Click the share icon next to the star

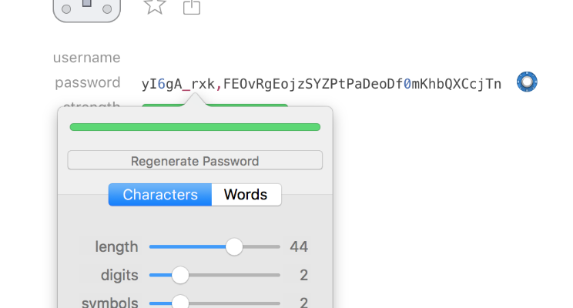click(x=192, y=7)
